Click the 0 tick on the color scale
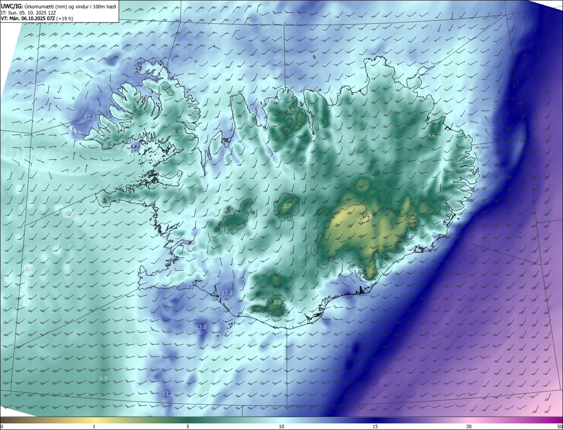This screenshot has width=563, height=430. (2, 426)
